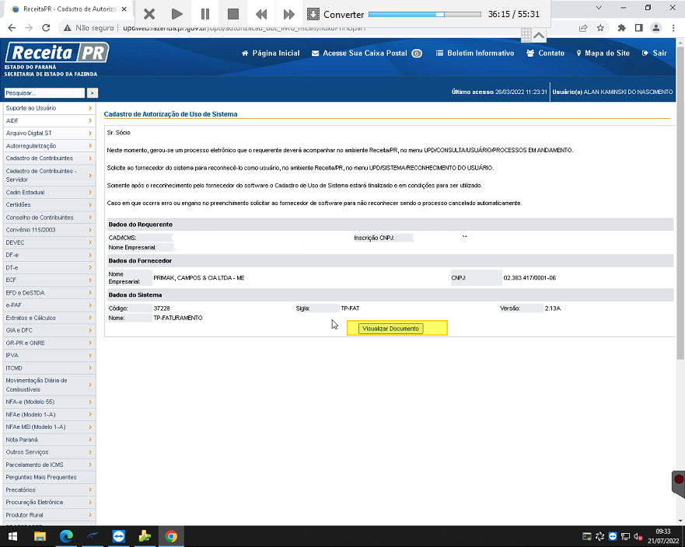
Task: Toggle Chrome side panel icon
Action: [x=638, y=28]
